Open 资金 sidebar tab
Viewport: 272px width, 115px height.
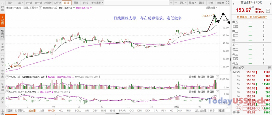point(3,100)
